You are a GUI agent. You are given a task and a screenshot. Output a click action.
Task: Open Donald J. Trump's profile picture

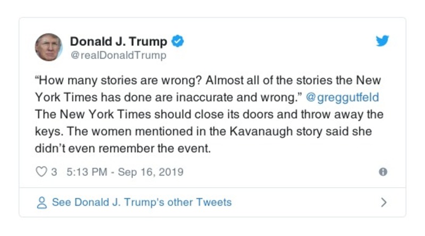click(49, 47)
